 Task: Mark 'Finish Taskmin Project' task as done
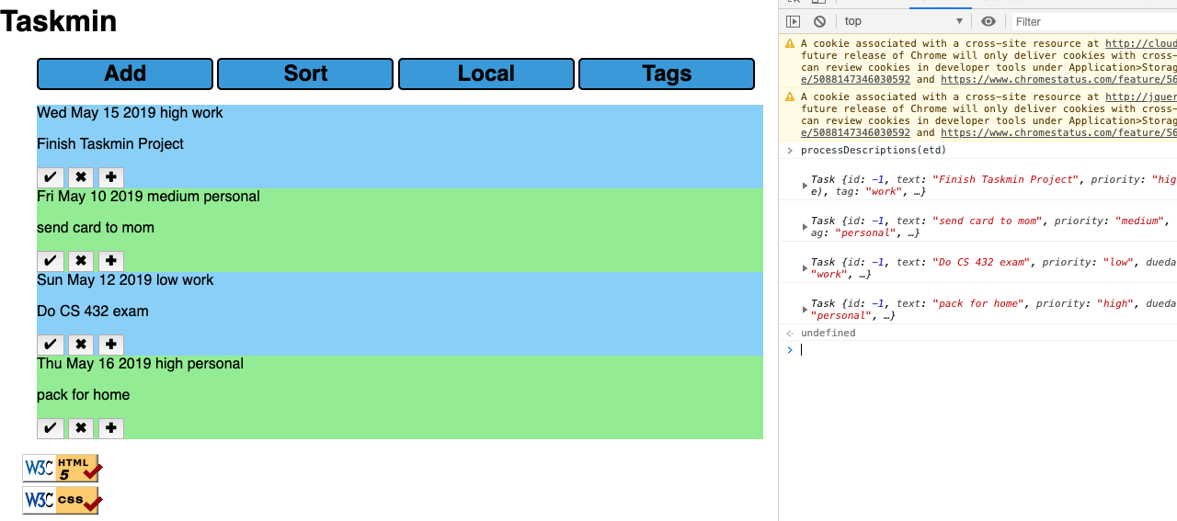(51, 178)
